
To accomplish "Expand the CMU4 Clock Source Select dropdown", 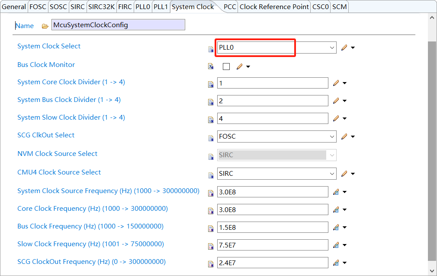I will (x=331, y=174).
